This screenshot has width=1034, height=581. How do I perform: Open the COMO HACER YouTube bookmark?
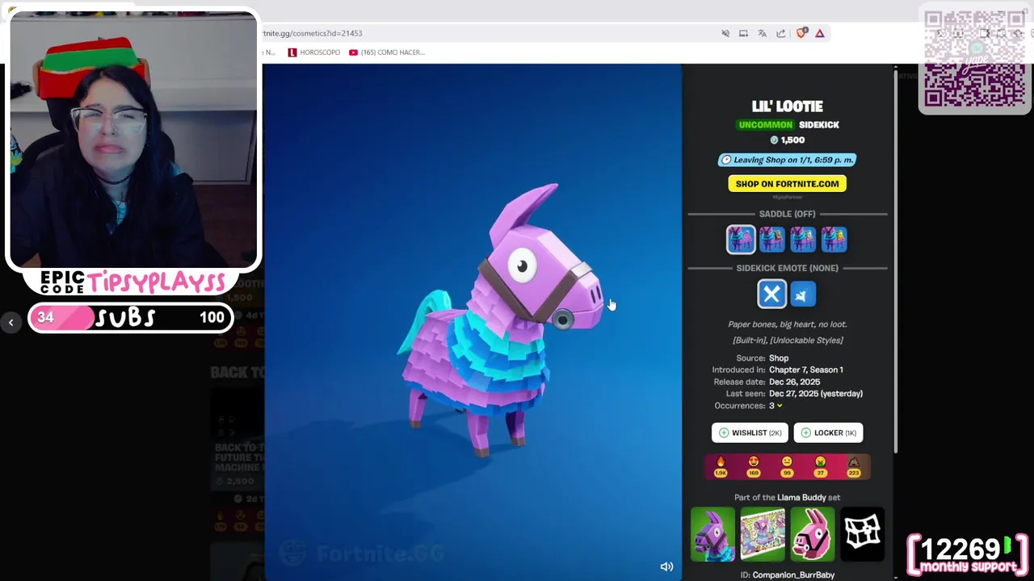387,52
